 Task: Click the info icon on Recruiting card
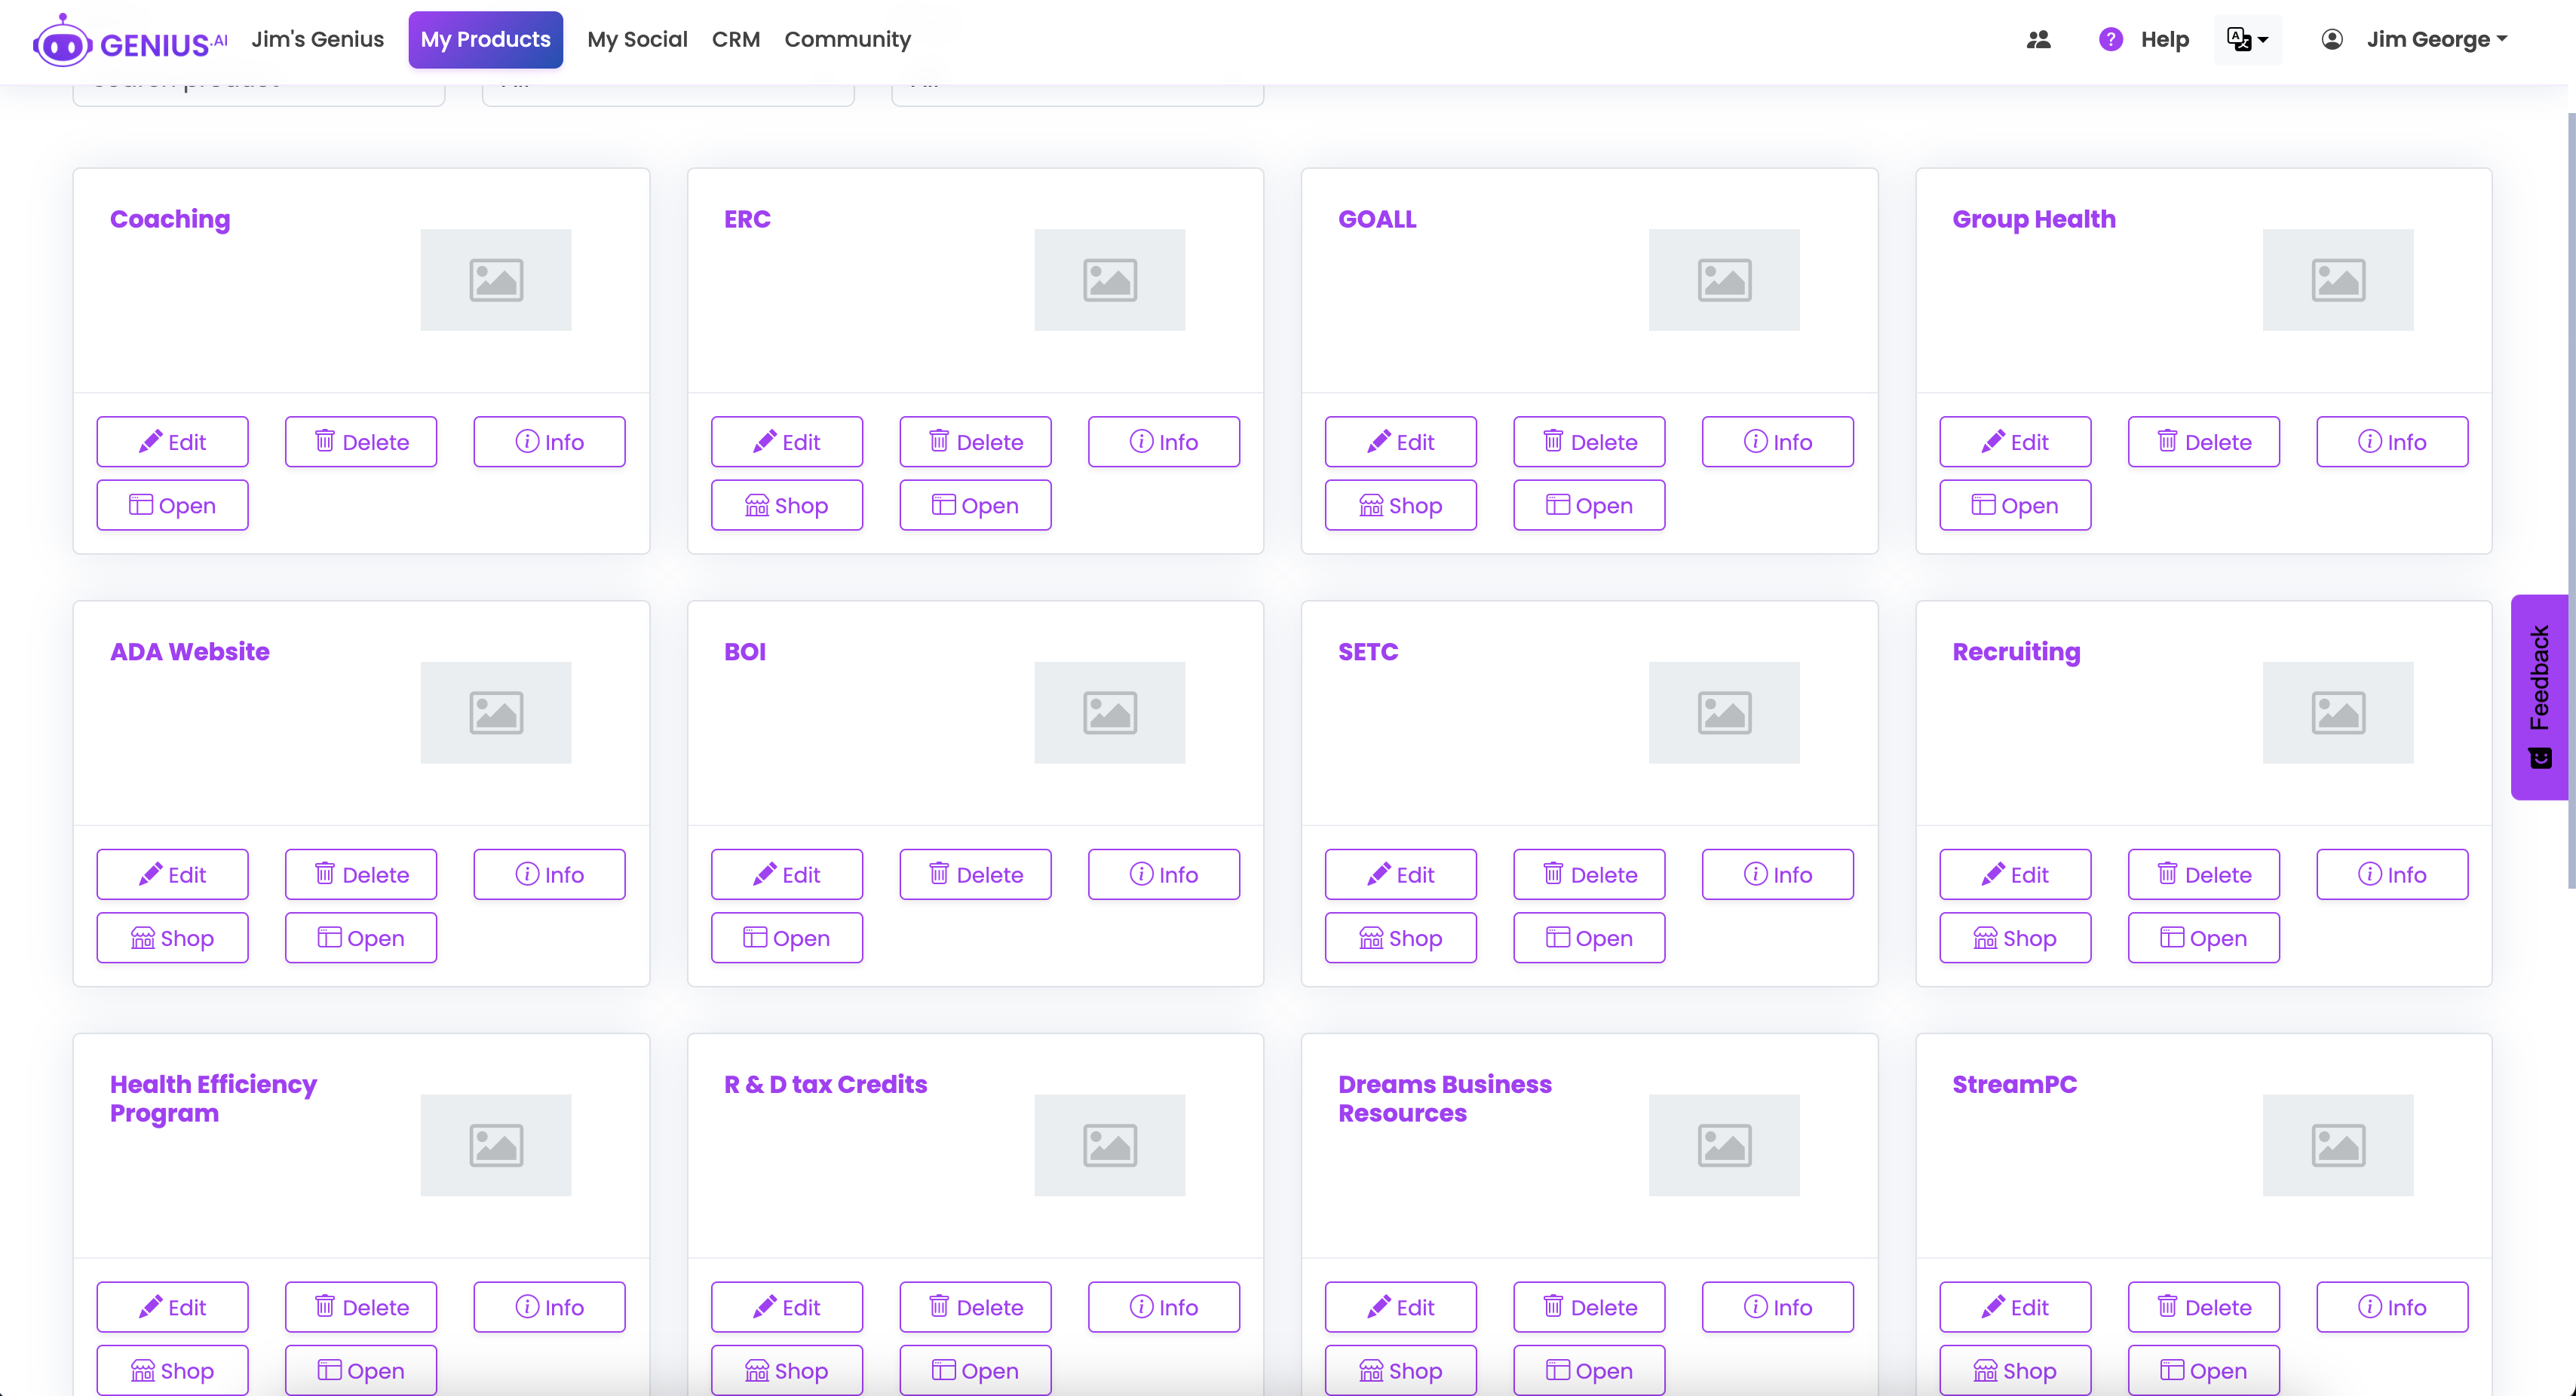tap(2369, 874)
